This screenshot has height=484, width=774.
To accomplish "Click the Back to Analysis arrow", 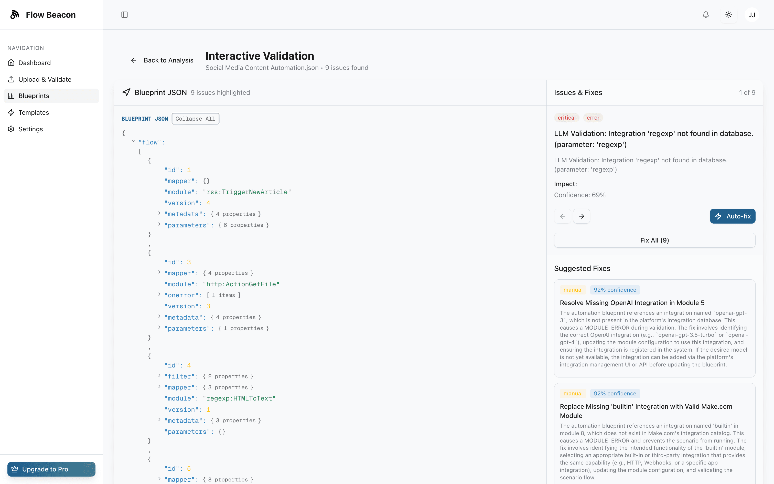I will point(134,60).
